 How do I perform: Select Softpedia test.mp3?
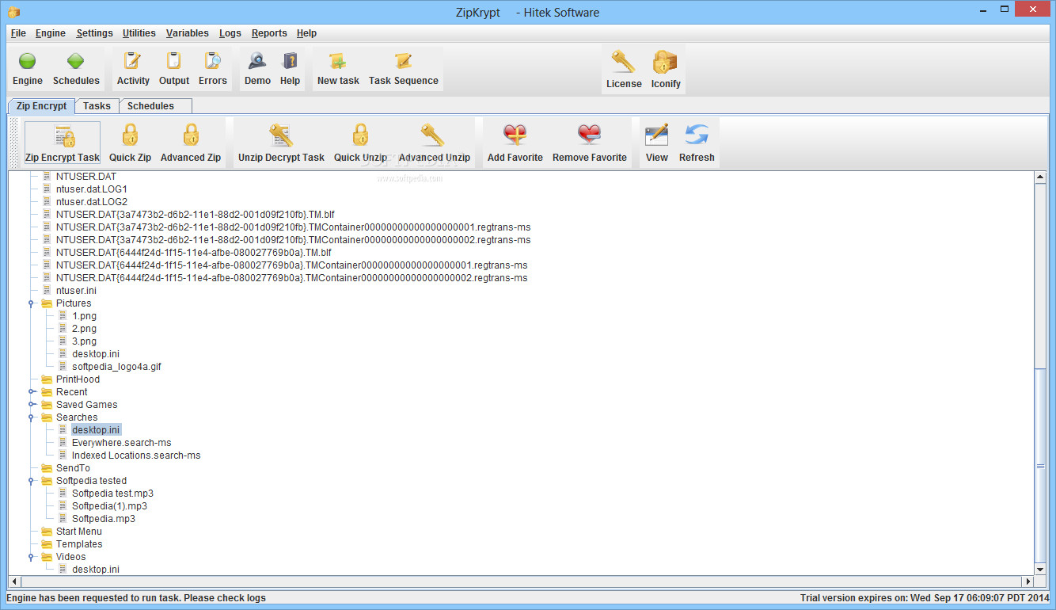point(112,494)
